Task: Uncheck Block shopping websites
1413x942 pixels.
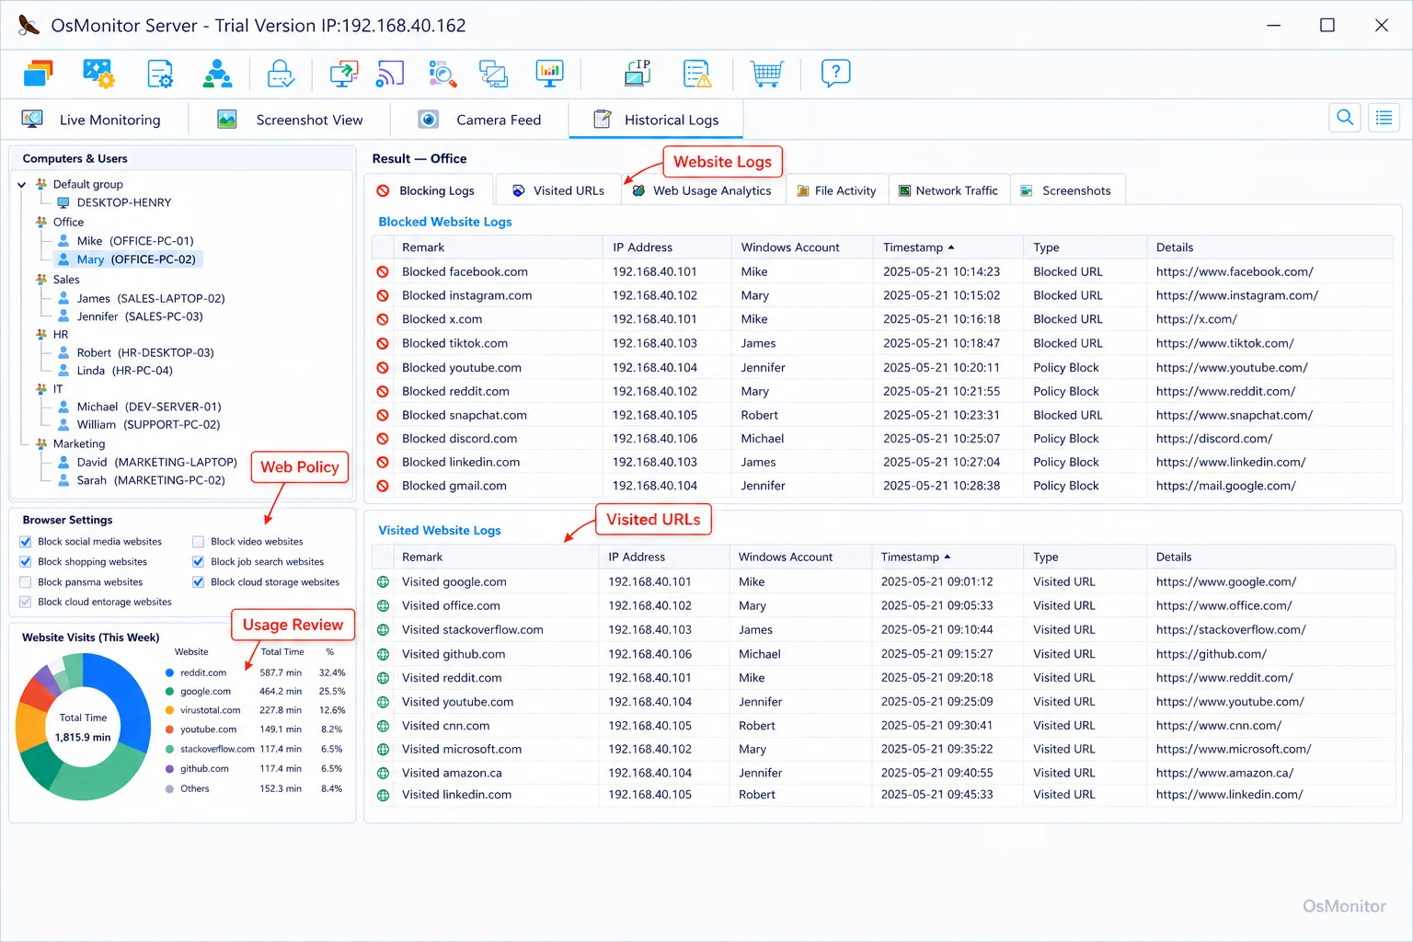Action: pyautogui.click(x=26, y=562)
